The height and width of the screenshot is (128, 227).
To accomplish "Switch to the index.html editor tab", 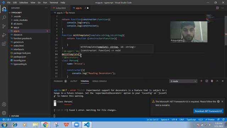I will click(61, 8).
